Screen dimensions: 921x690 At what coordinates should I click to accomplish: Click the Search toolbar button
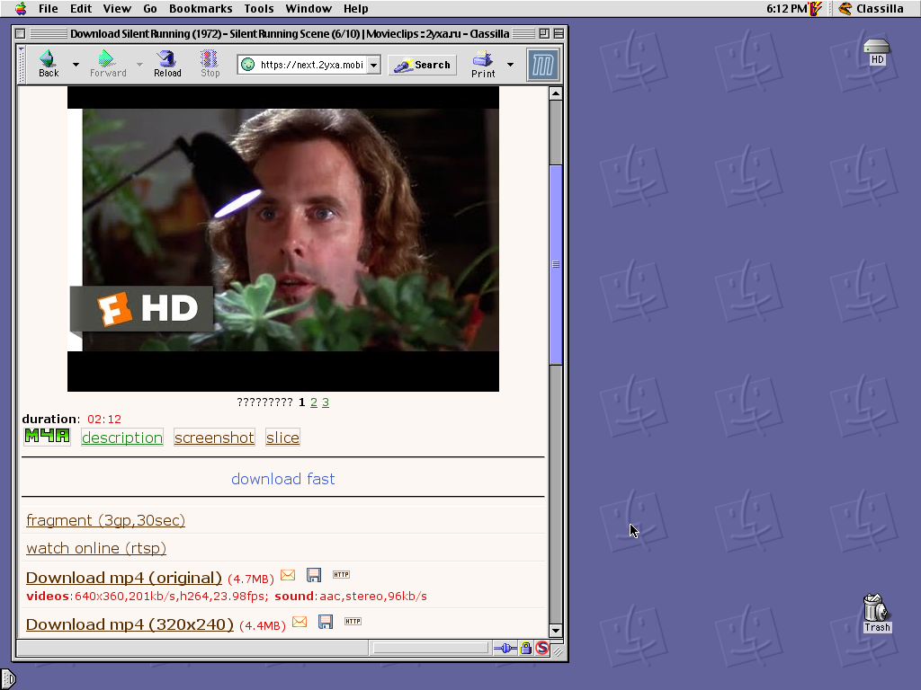click(x=423, y=65)
